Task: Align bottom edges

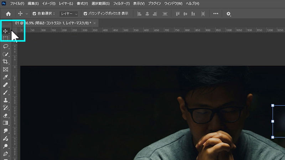Action: (193, 14)
